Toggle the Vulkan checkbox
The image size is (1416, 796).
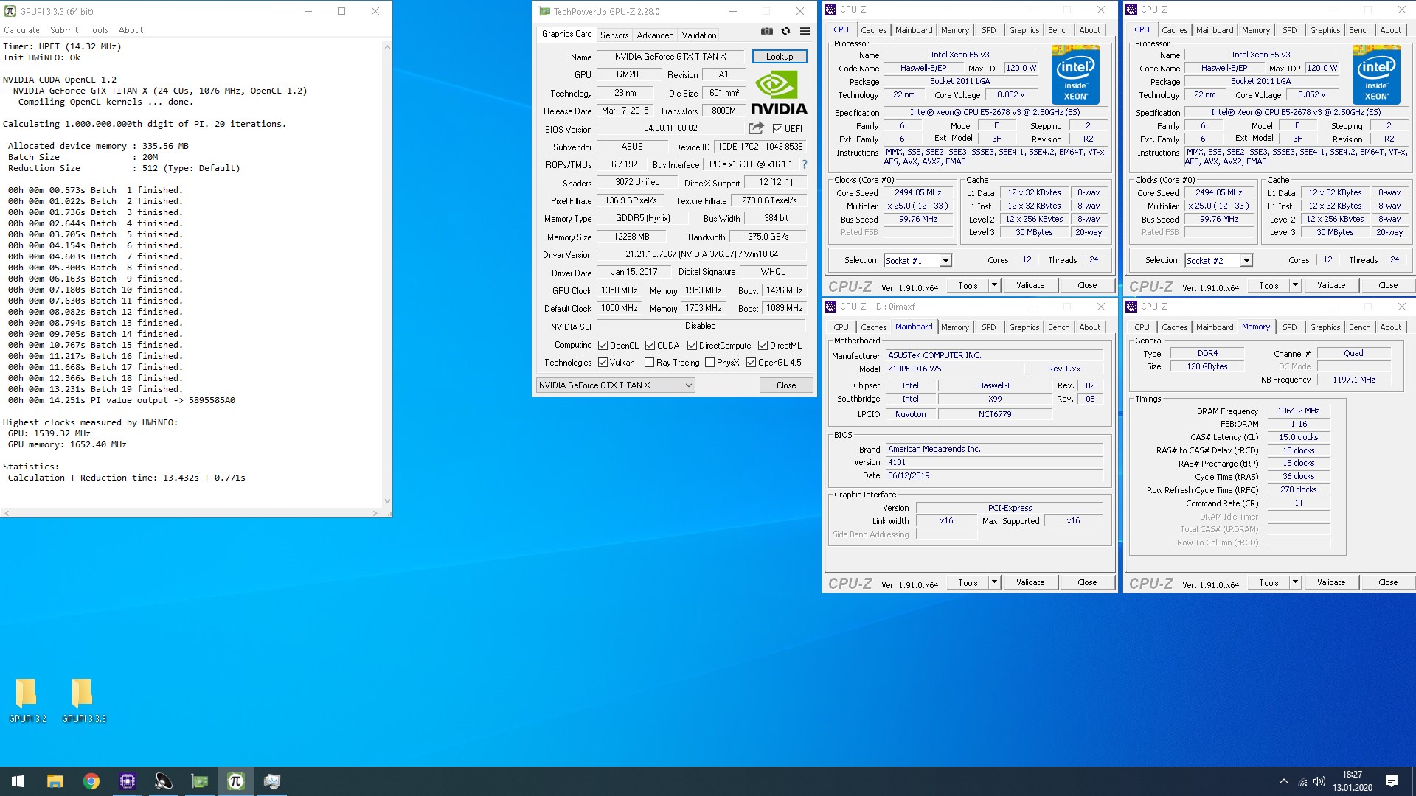click(603, 363)
